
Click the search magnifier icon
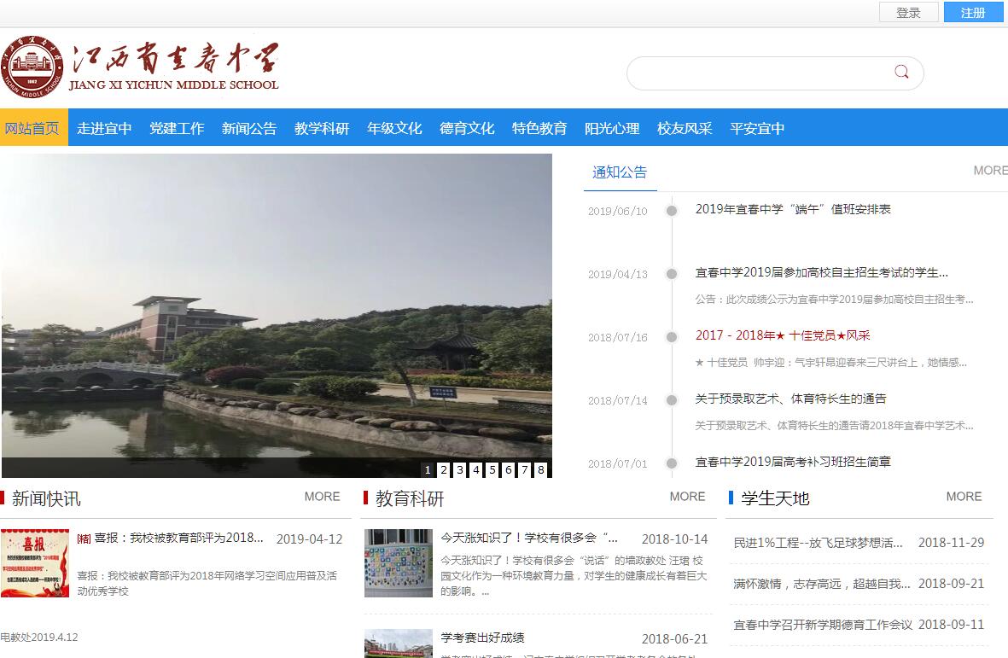pyautogui.click(x=901, y=73)
